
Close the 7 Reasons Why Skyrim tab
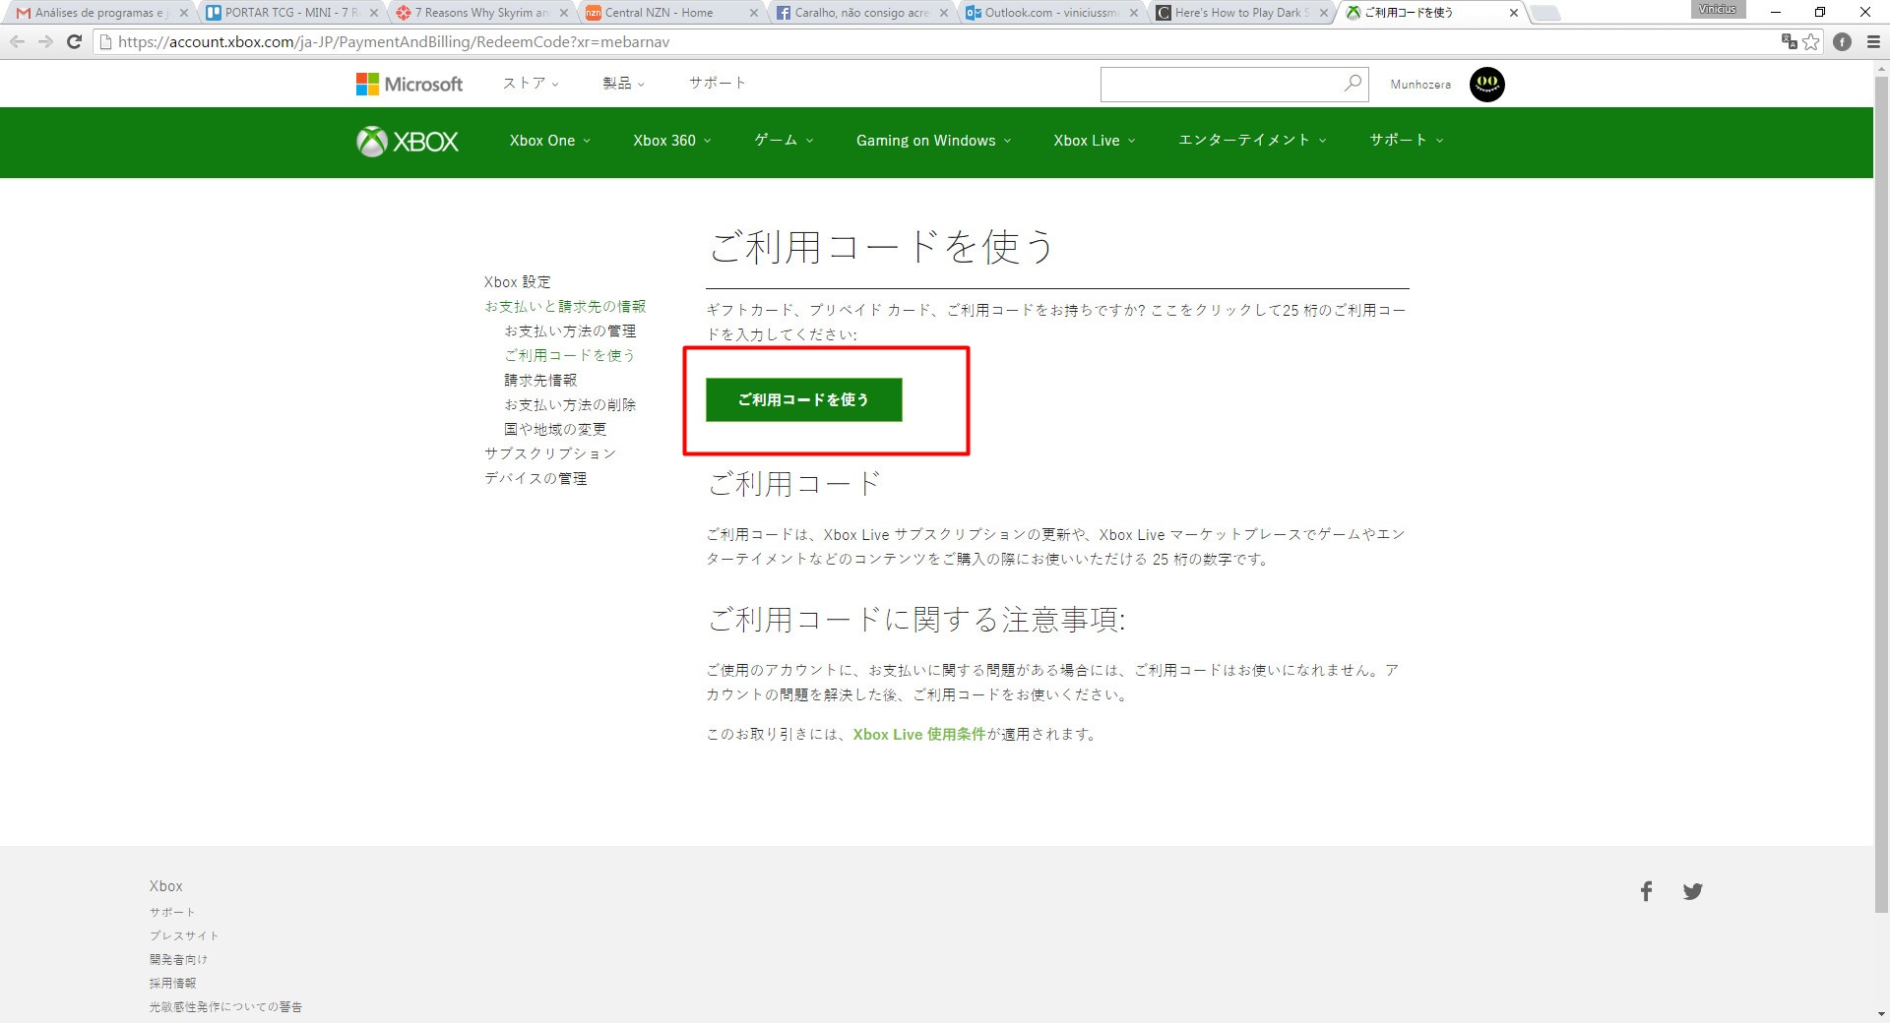click(x=564, y=13)
